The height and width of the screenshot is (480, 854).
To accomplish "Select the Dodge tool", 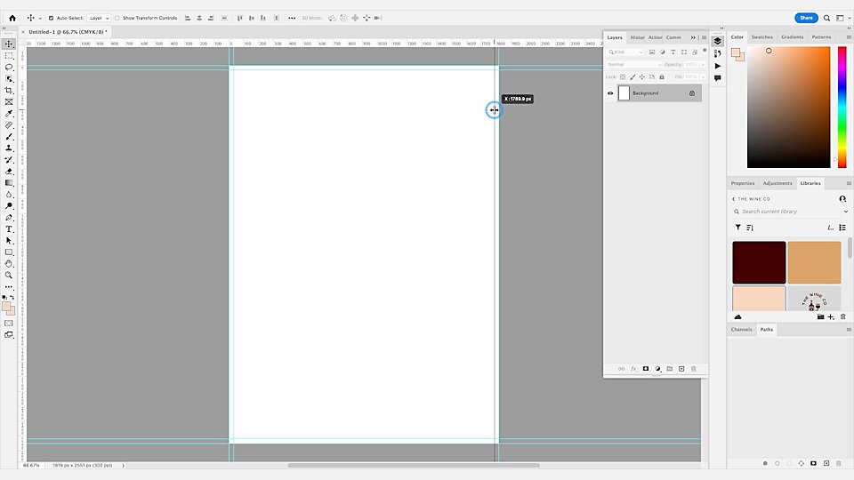I will coord(9,205).
